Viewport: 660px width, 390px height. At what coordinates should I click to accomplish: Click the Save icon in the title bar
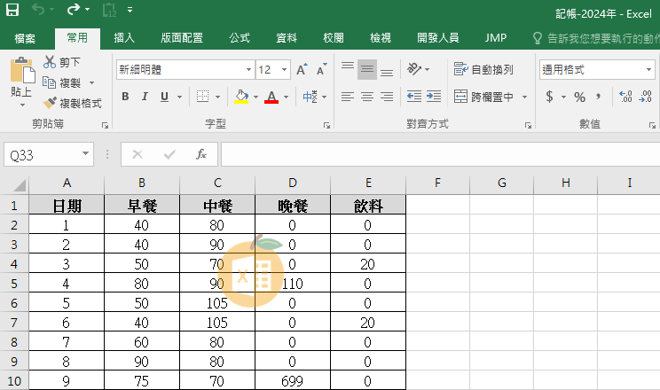click(12, 12)
